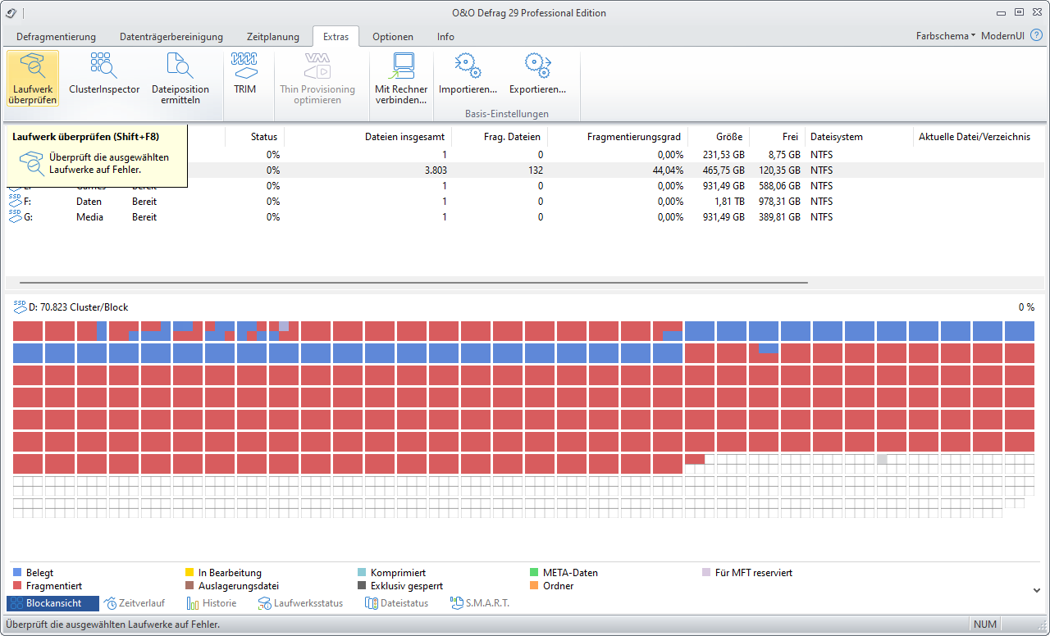Sort by the Frei column
Image resolution: width=1050 pixels, height=636 pixels.
click(x=777, y=137)
